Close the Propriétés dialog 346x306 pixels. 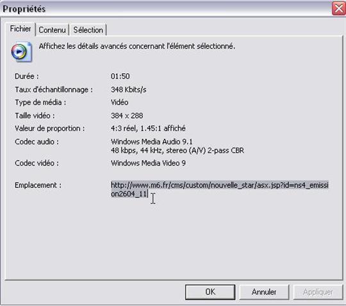[x=339, y=8]
